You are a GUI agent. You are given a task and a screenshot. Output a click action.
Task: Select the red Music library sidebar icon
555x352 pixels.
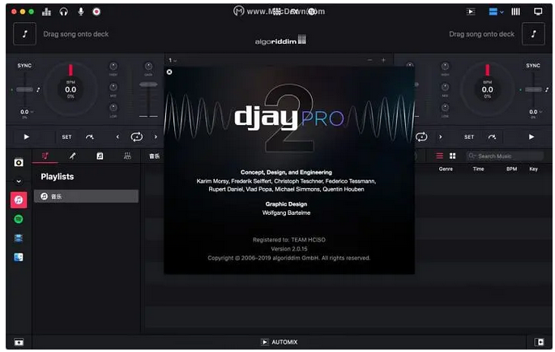[x=19, y=199]
